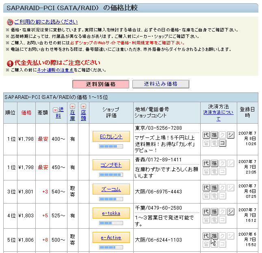This screenshot has width=262, height=253.
Task: Switch to the 送料込み価格 tab
Action: 161,84
